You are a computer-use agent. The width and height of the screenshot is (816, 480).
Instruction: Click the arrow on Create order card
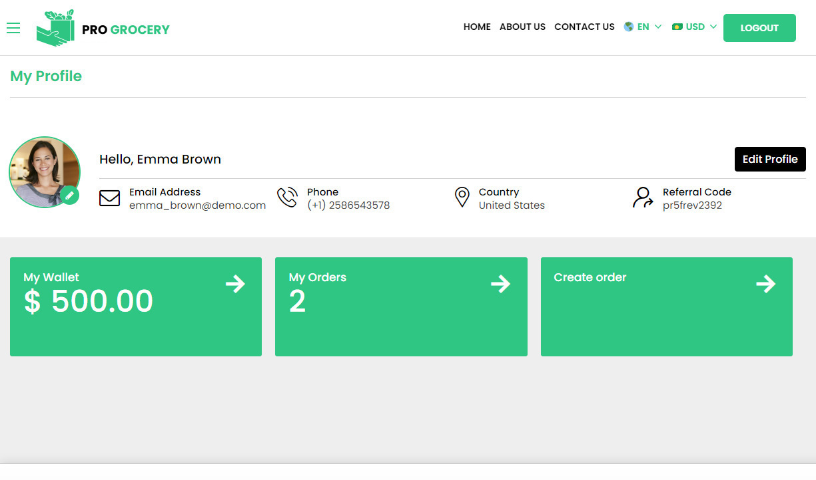[766, 284]
